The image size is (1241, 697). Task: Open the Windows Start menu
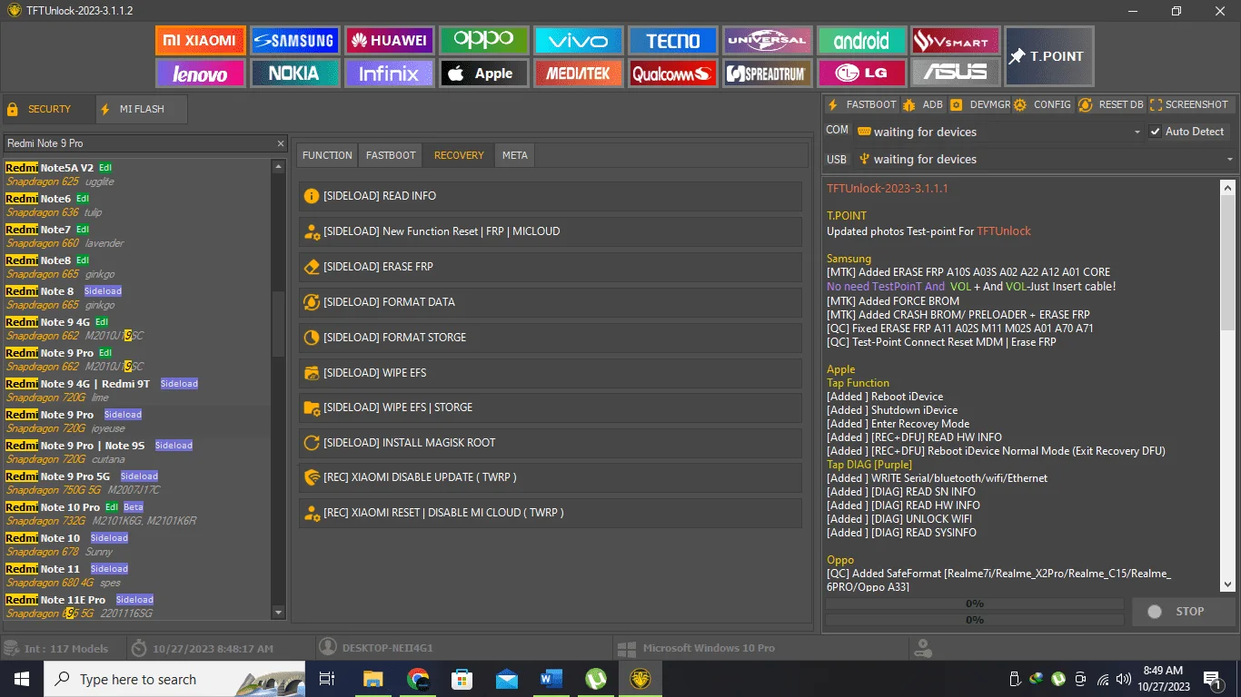(21, 679)
